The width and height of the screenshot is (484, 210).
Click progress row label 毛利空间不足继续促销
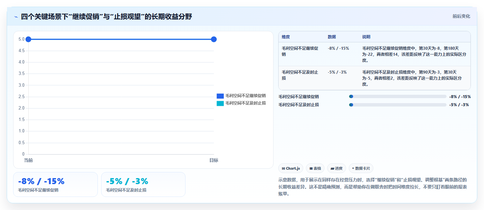click(298, 96)
